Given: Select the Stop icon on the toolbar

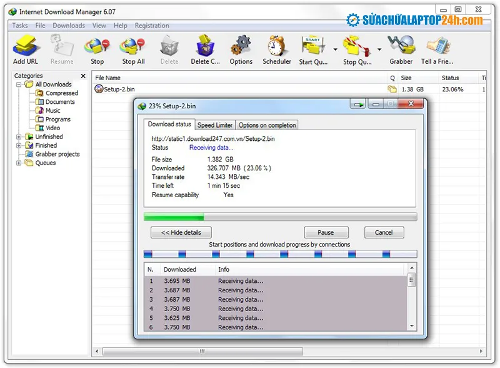Looking at the screenshot, I should coord(97,45).
